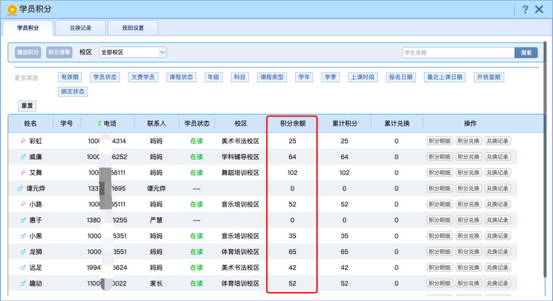Image resolution: width=553 pixels, height=301 pixels.
Task: Expand the 科目 filter option
Action: point(240,77)
